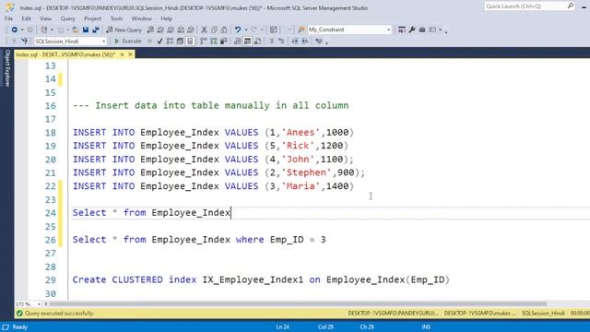The image size is (590, 332).
Task: Click the Decrease Indent icon
Action: pos(295,41)
